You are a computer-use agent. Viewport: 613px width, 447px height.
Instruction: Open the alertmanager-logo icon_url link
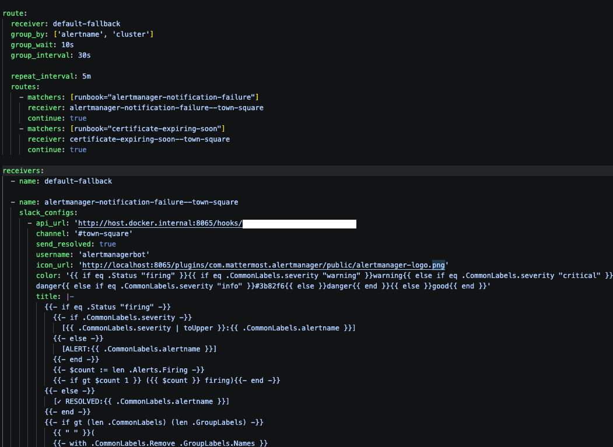(263, 265)
